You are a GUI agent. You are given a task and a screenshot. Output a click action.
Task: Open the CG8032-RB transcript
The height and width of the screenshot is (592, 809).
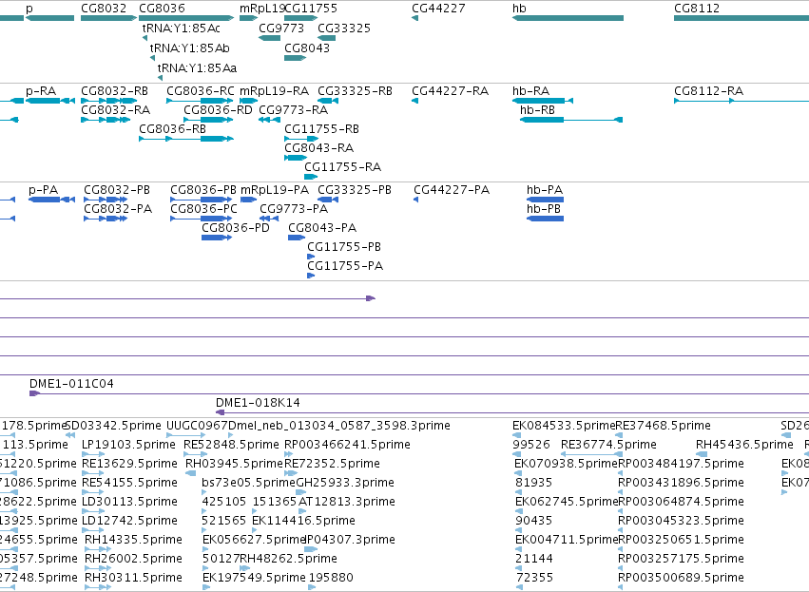tap(114, 91)
